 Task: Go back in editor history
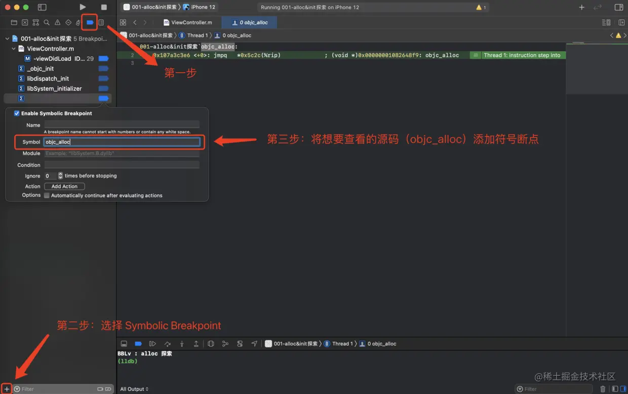135,22
